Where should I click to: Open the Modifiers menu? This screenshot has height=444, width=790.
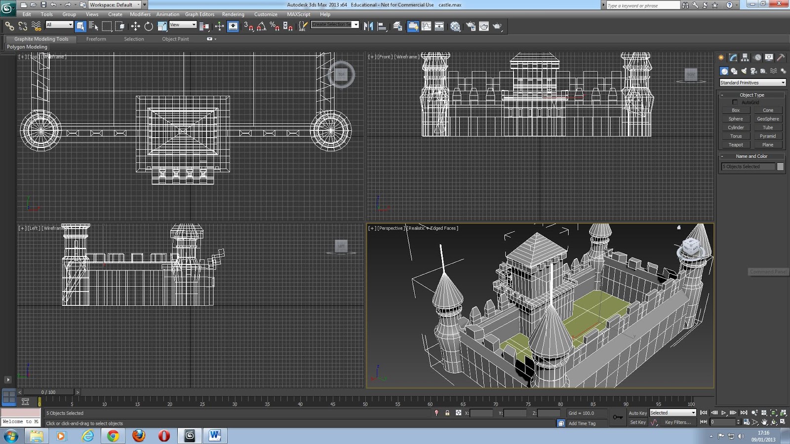(x=140, y=14)
